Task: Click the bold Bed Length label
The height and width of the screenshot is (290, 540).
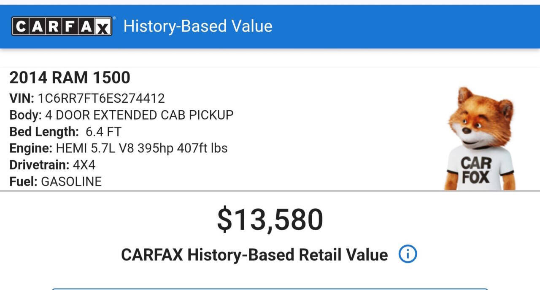Action: coord(44,132)
